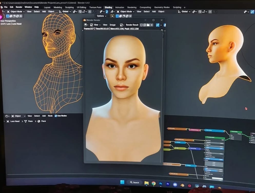The height and width of the screenshot is (193, 255).
Task: Open File Explorer from the taskbar
Action: pyautogui.click(x=146, y=183)
